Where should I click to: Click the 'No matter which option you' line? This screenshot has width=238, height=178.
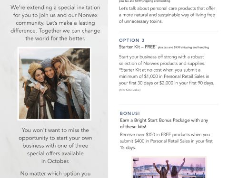tap(55, 174)
